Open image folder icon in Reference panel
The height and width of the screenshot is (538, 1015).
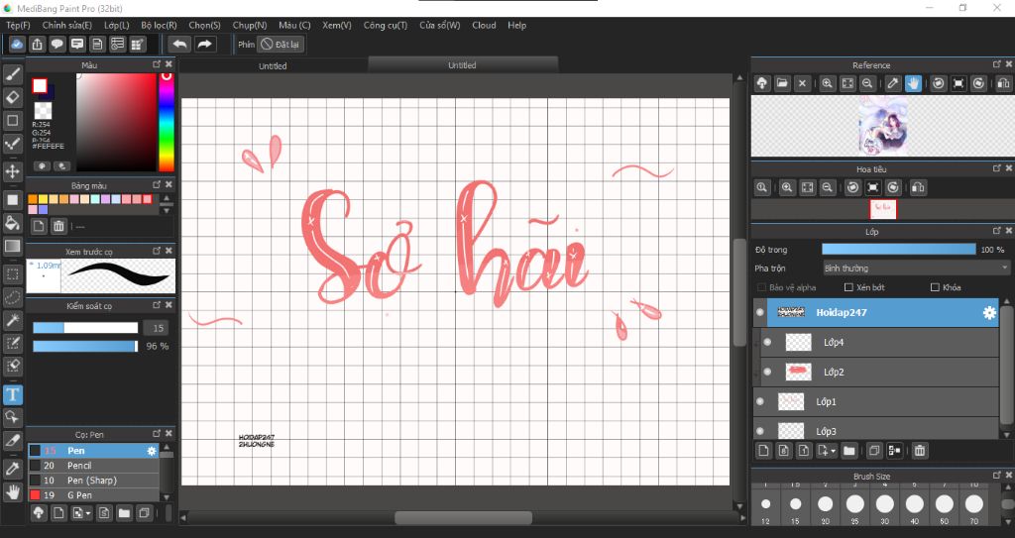point(782,83)
